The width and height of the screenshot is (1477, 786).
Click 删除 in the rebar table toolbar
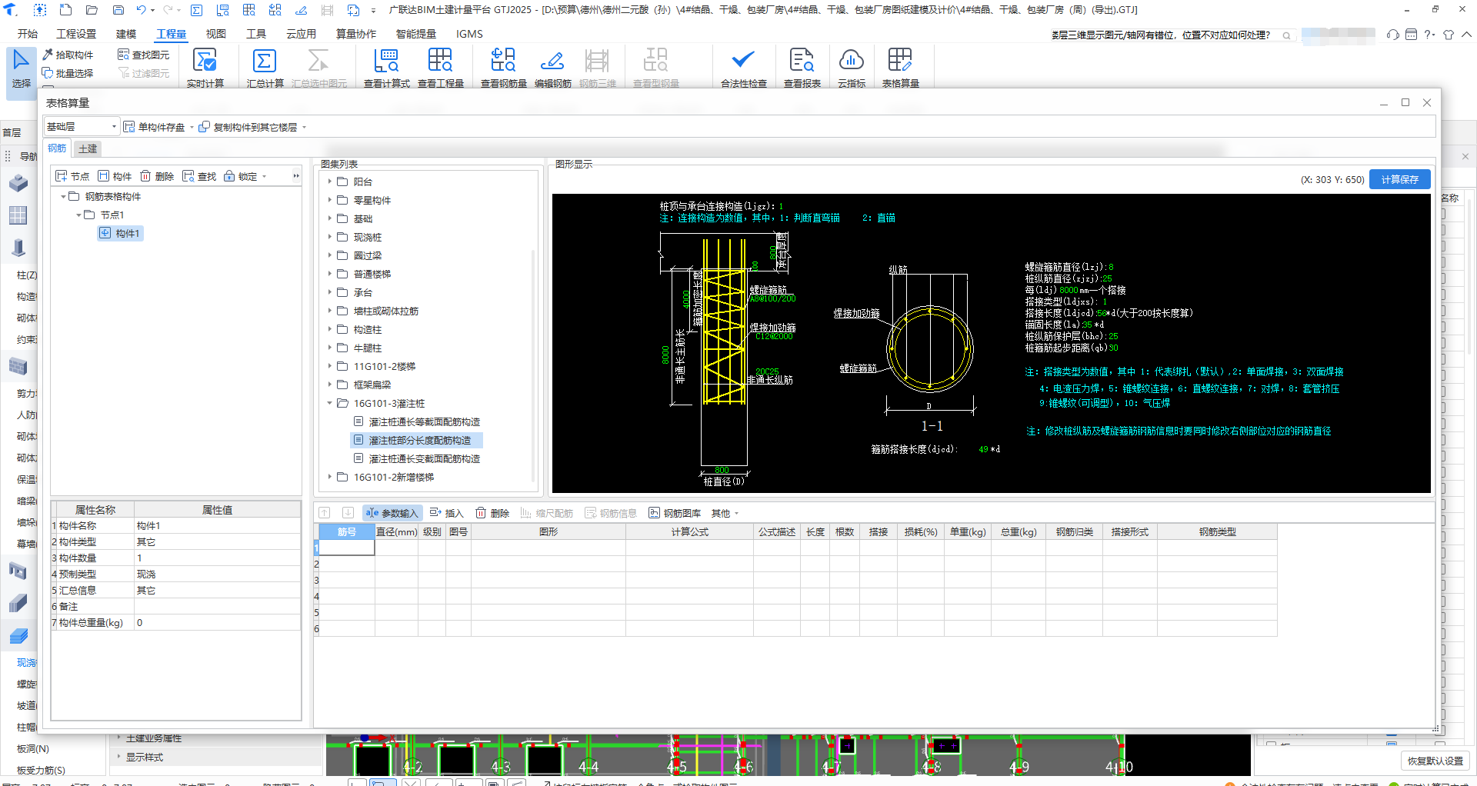492,513
